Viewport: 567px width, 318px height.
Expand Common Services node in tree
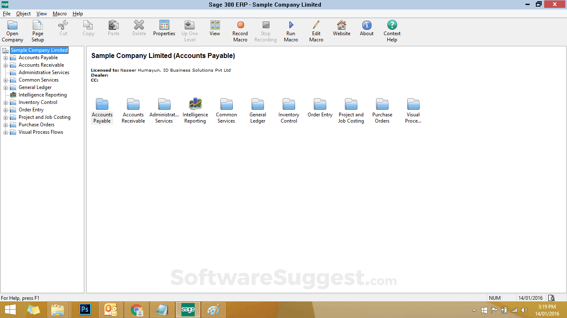(6, 80)
